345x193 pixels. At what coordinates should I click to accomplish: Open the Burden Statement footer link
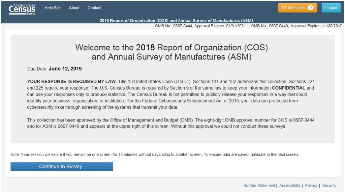(x=259, y=186)
